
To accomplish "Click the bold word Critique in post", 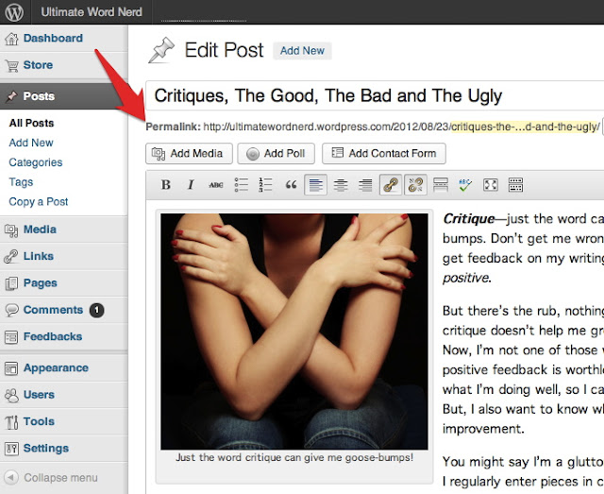I will 469,219.
